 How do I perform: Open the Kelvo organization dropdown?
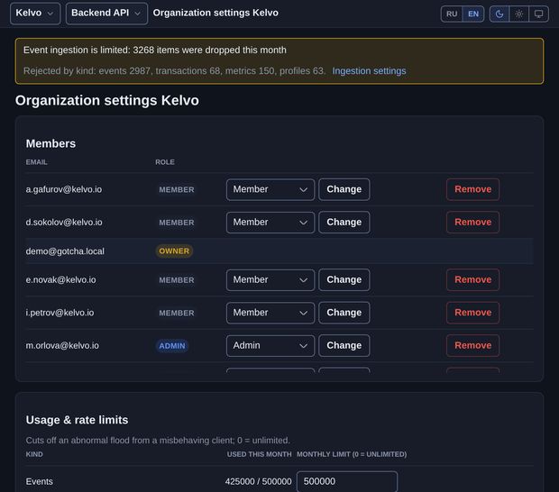(35, 14)
